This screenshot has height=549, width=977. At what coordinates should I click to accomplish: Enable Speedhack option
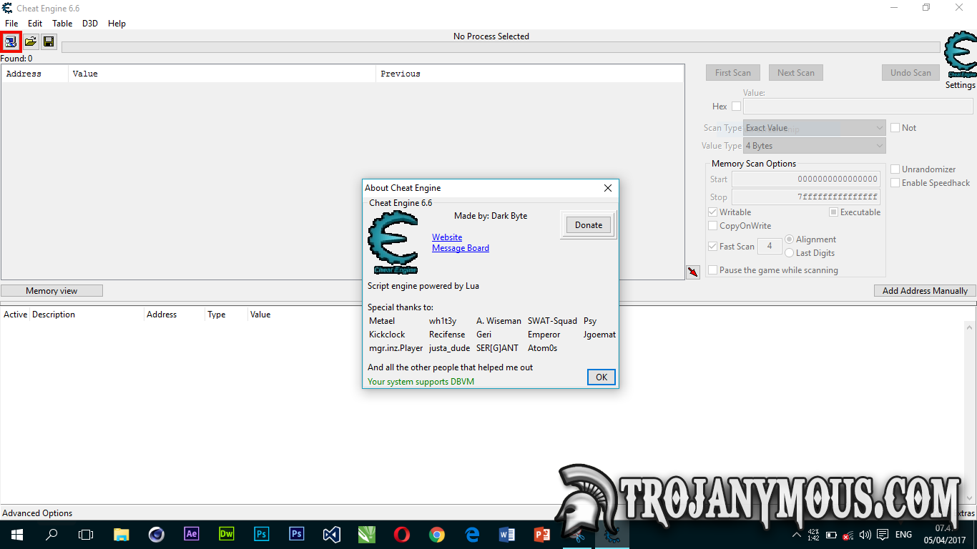(x=895, y=182)
